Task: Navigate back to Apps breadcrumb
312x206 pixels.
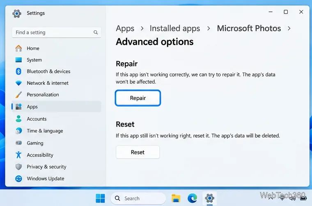Action: pyautogui.click(x=125, y=28)
